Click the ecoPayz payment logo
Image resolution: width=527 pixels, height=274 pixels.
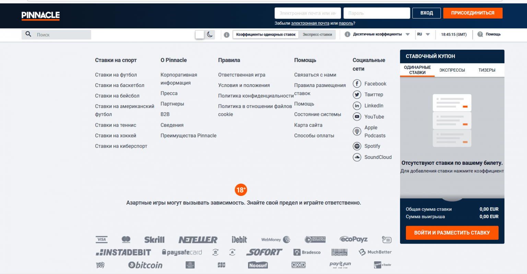[x=353, y=239]
